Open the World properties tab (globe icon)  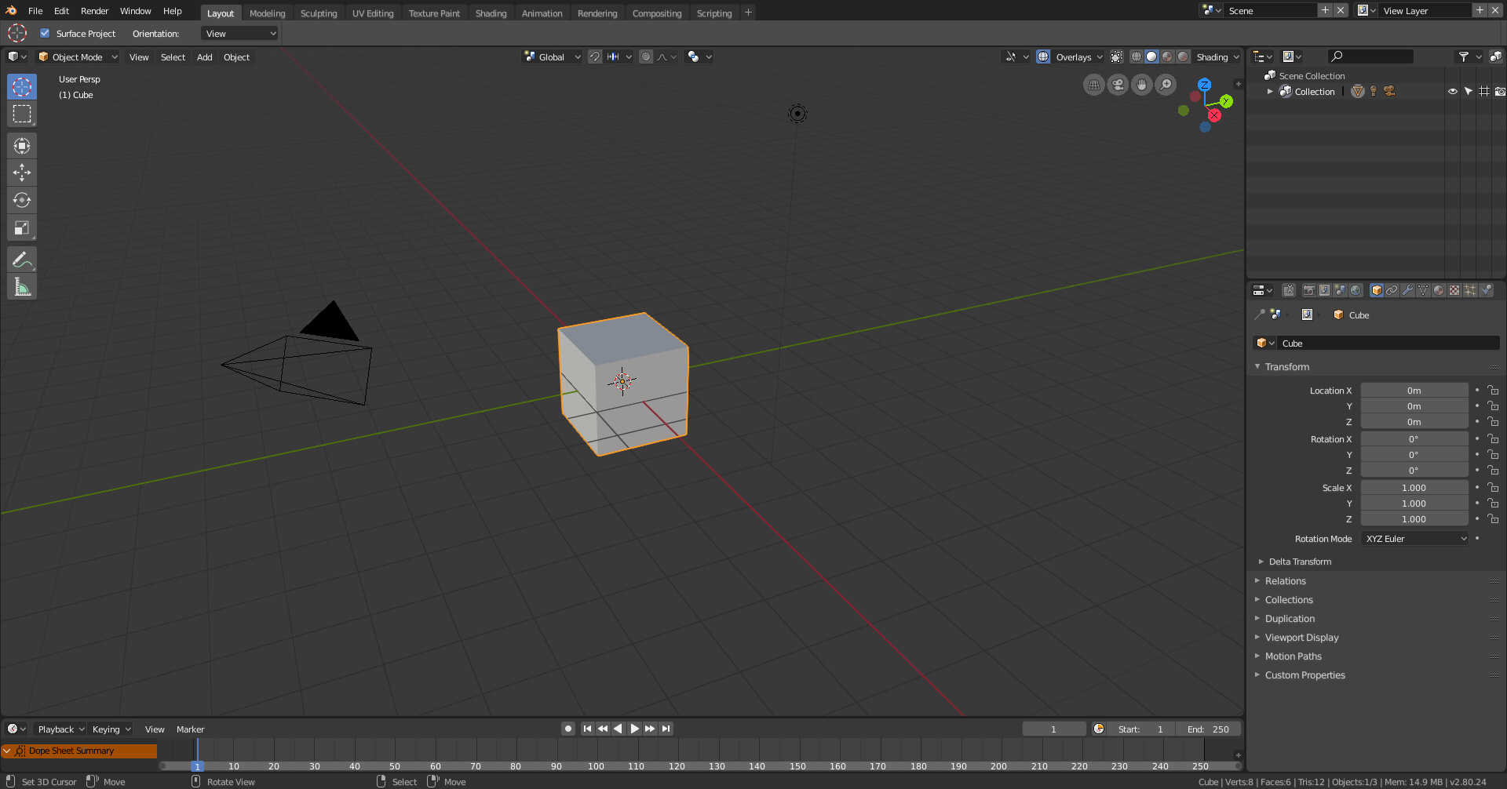point(1356,290)
